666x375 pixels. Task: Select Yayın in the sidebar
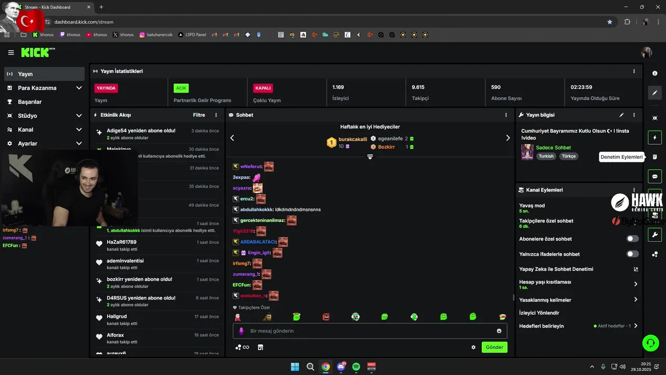click(x=44, y=74)
